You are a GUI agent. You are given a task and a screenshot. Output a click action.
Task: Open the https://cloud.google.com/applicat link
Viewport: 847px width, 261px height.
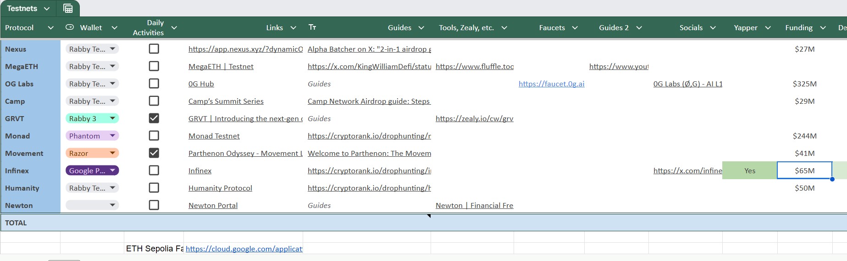click(x=244, y=249)
